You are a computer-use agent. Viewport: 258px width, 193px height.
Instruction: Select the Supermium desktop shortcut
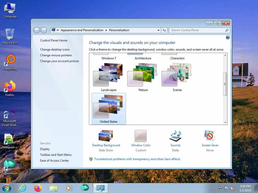click(x=10, y=167)
